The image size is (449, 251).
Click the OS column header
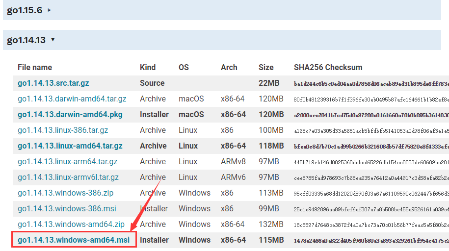(184, 67)
